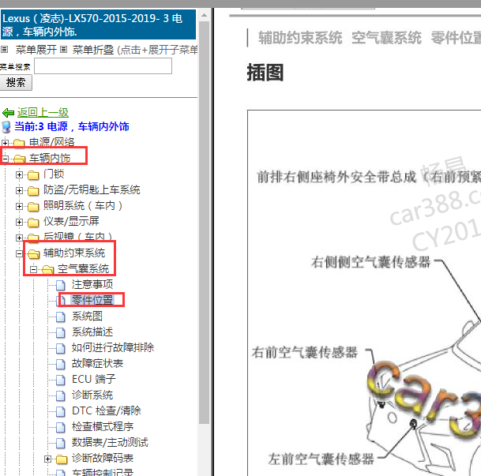This screenshot has height=476, width=481.
Task: Click the computer icon beside 当前:3 电源
Action: point(6,127)
